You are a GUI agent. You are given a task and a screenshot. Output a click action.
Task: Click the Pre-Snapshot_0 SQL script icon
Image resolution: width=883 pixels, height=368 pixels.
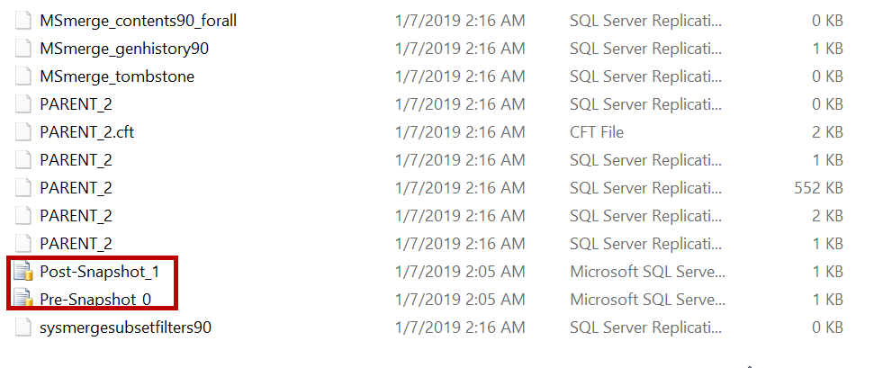click(x=23, y=300)
